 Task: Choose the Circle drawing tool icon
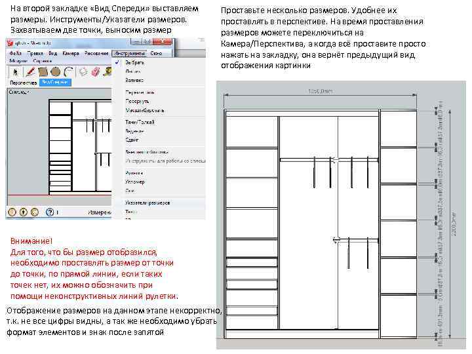tap(56, 72)
